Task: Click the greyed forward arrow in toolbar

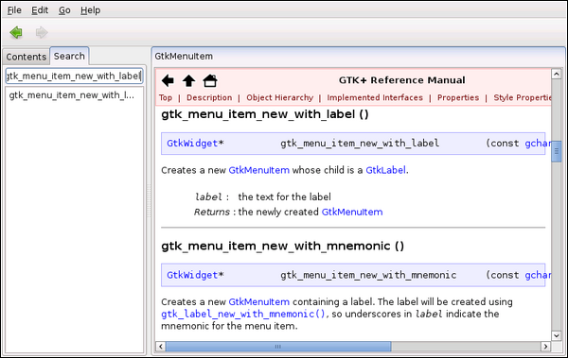Action: [42, 32]
